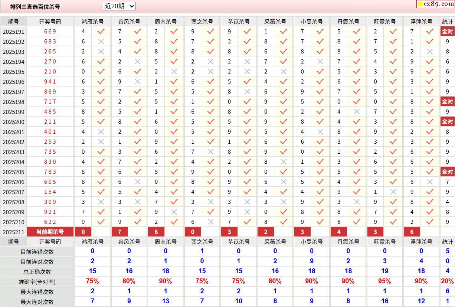This screenshot has width=455, height=307.
Task: Click the cross mark for 周南杀号 in row 2025209
Action: pyautogui.click(x=174, y=212)
